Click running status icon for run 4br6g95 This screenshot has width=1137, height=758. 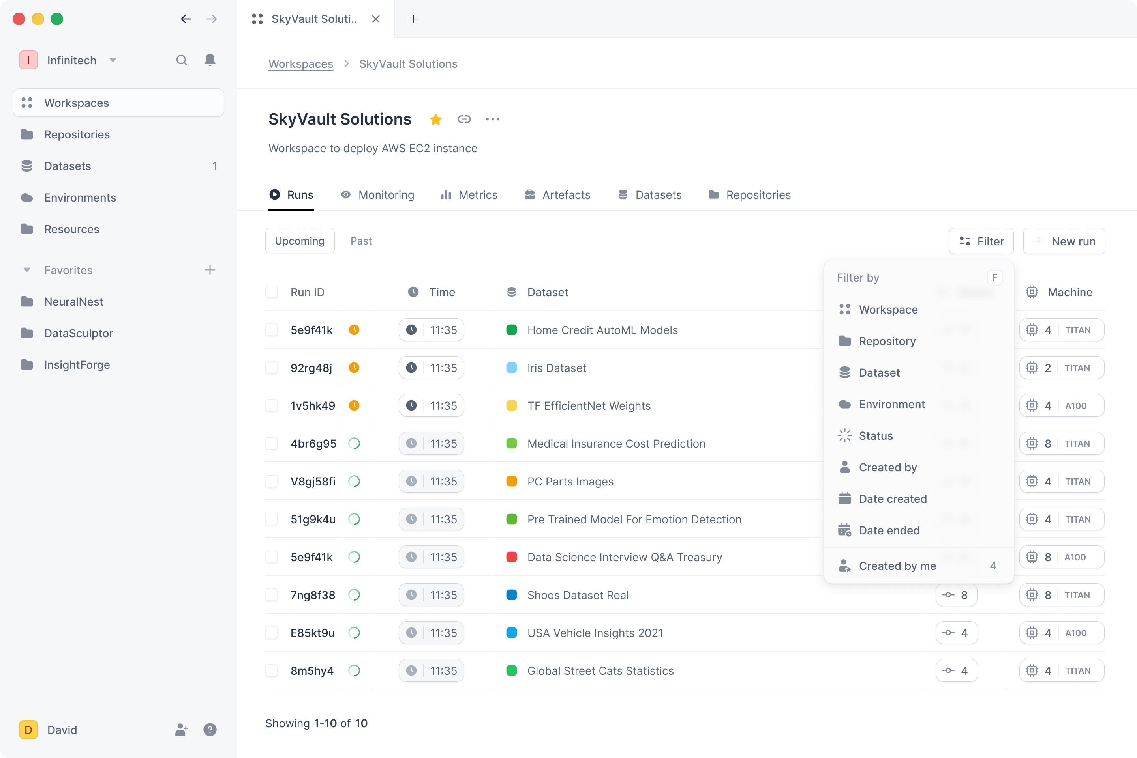(354, 443)
